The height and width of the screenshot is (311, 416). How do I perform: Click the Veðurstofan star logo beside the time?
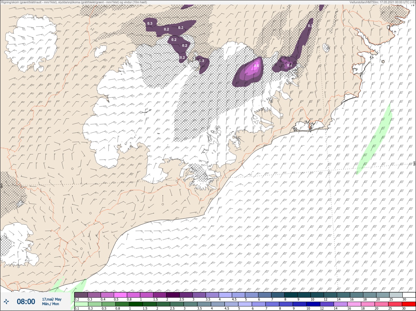tap(6, 302)
